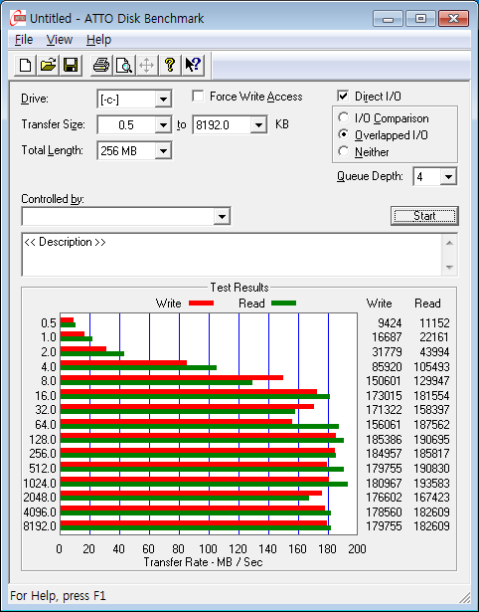Select the I/O Comparison radio option
The height and width of the screenshot is (612, 479).
[x=344, y=117]
